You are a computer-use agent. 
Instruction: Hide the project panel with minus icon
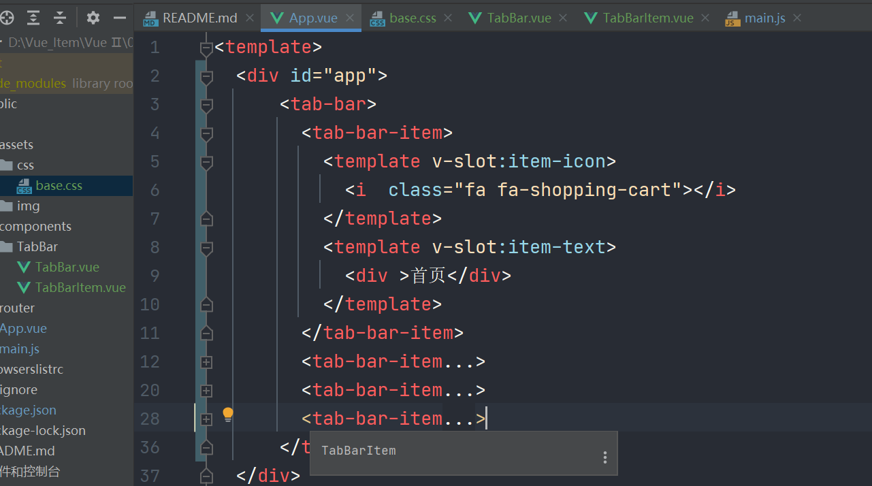tap(120, 18)
